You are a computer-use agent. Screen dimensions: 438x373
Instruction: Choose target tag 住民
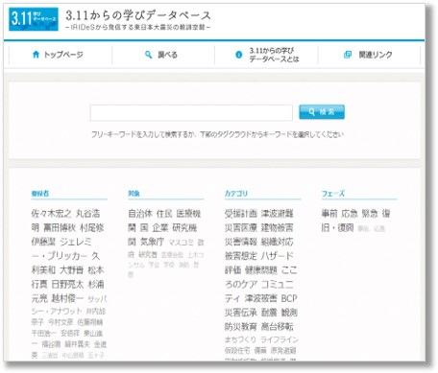tap(164, 214)
